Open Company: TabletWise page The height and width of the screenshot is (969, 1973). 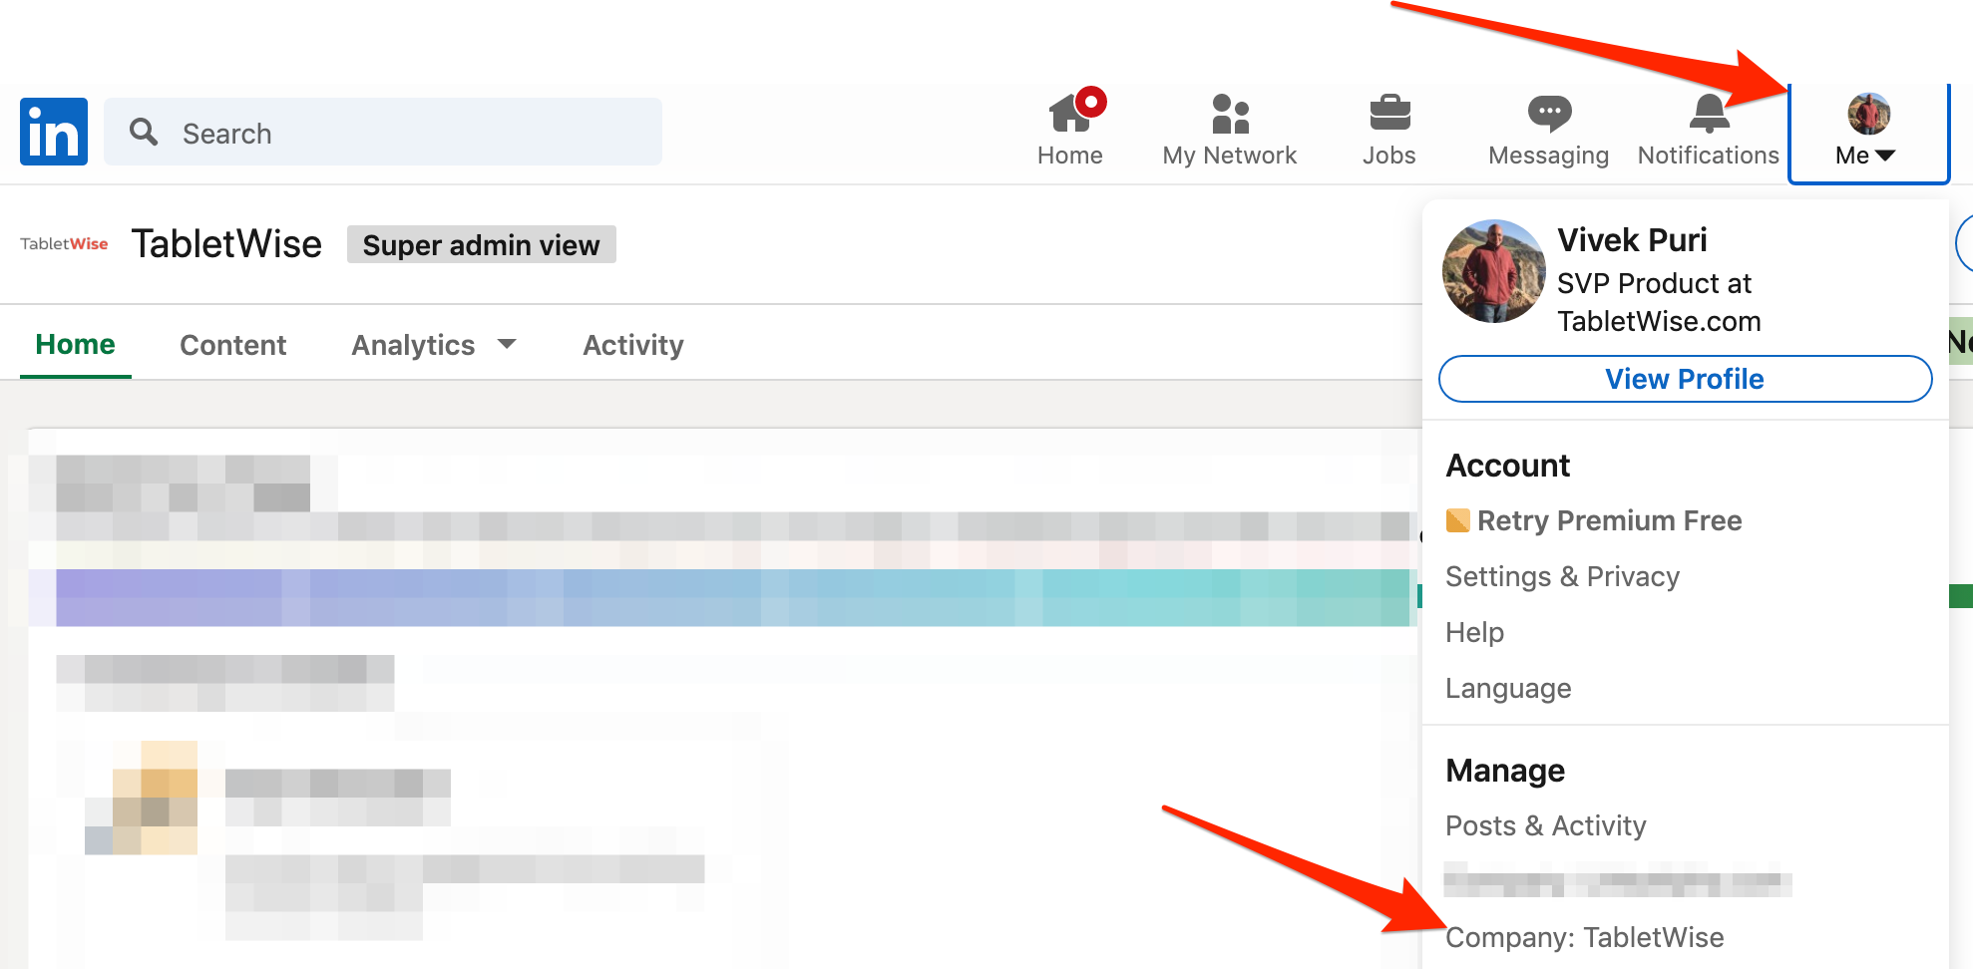pyautogui.click(x=1585, y=937)
